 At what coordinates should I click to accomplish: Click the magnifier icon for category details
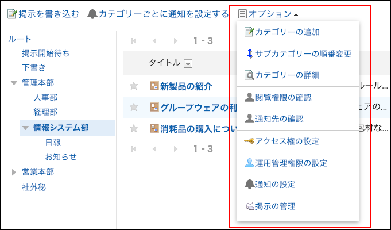pos(249,75)
